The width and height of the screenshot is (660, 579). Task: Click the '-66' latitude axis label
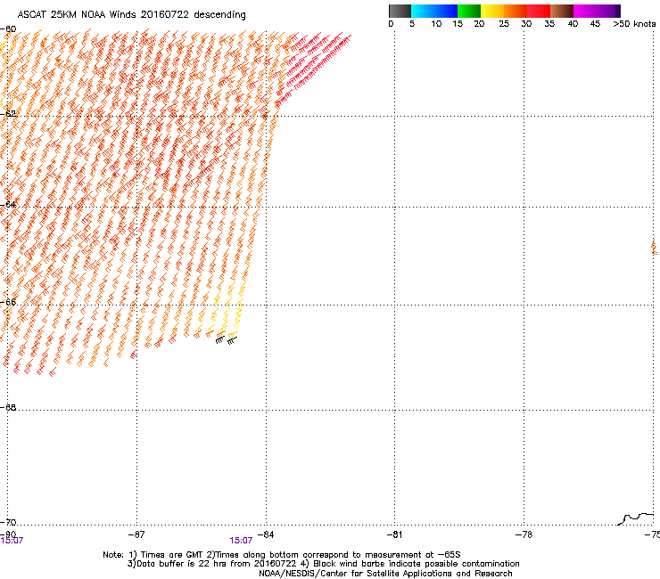(8, 303)
